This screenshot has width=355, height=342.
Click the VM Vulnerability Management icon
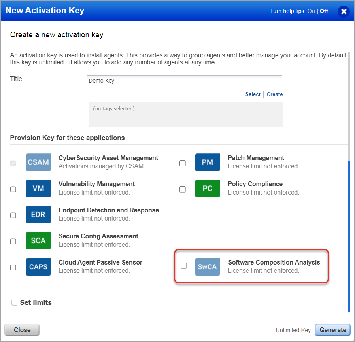point(38,188)
